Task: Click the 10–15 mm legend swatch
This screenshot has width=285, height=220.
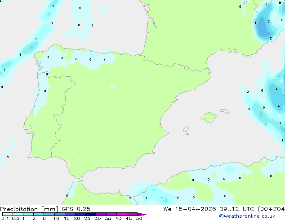Action: [x=60, y=214]
